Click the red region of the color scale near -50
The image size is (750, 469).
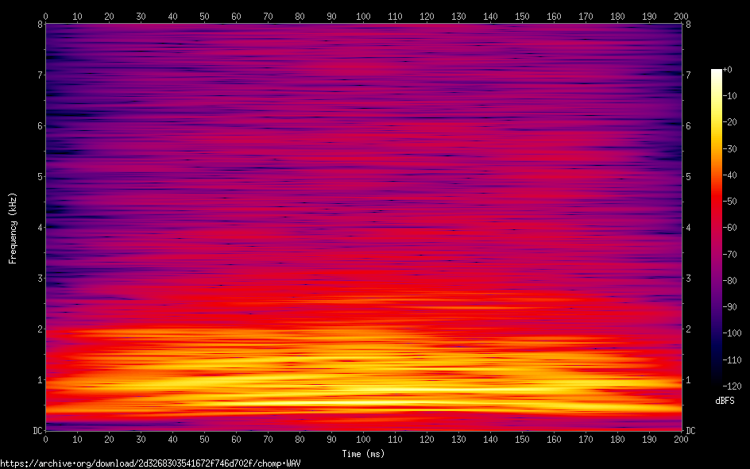(x=717, y=202)
